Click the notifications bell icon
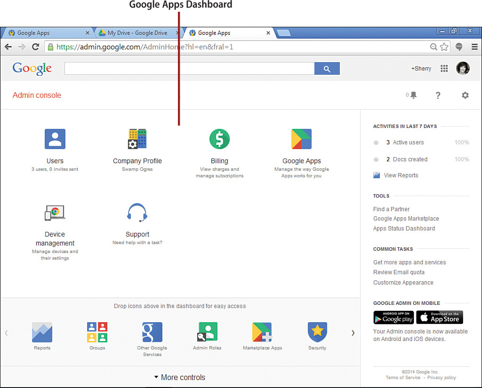482x388 pixels. (413, 95)
